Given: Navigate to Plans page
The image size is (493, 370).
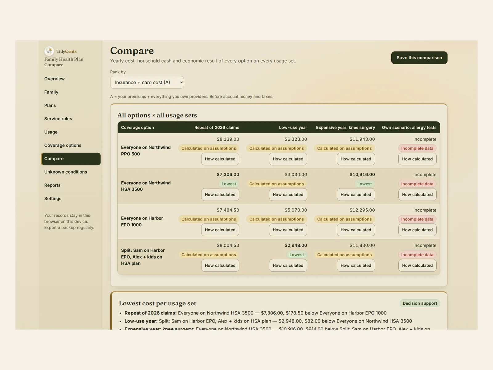Looking at the screenshot, I should [71, 105].
